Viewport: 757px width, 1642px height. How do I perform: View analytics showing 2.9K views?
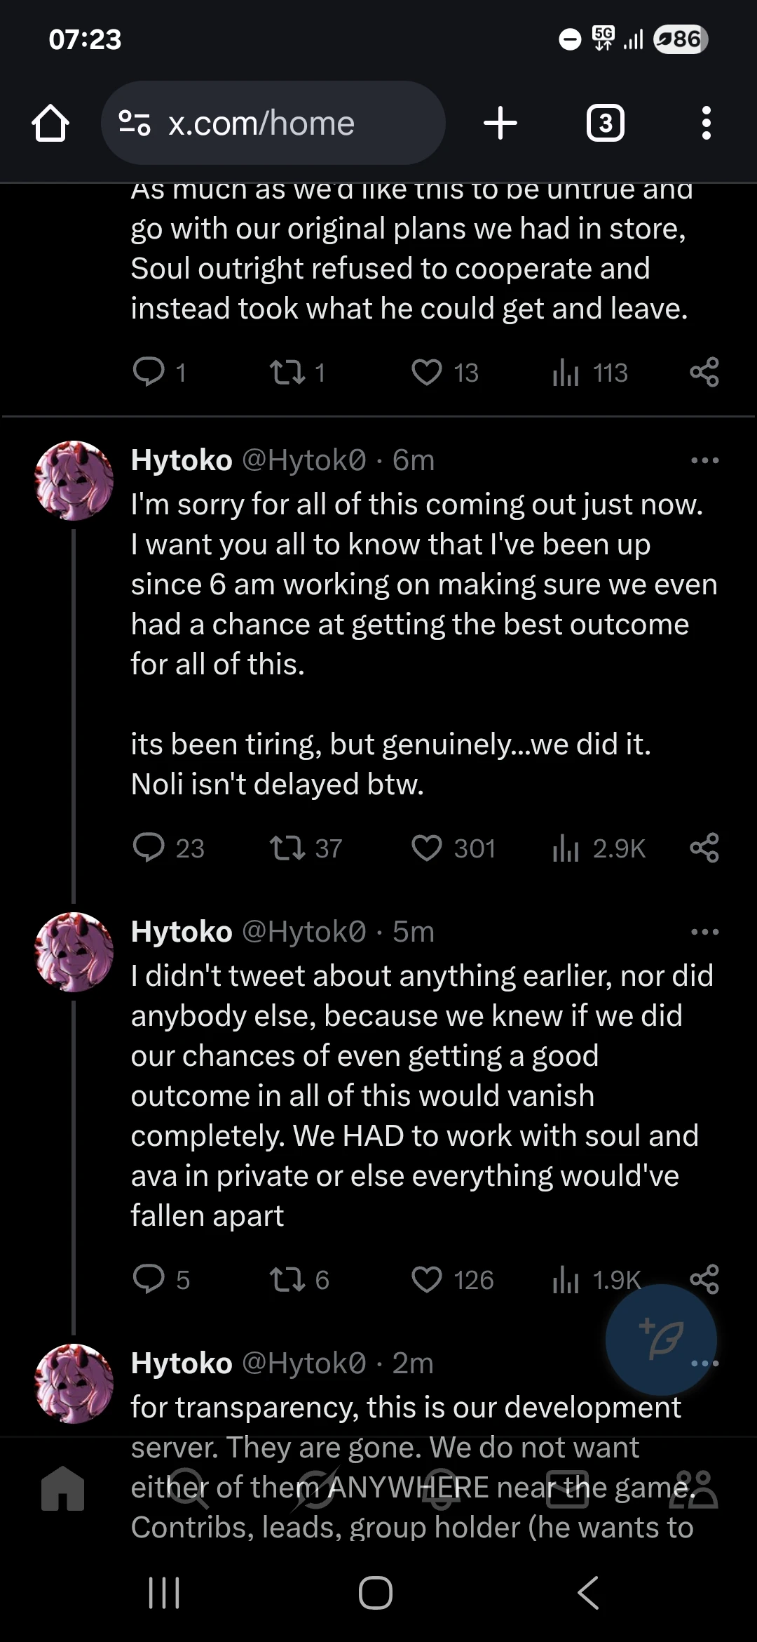(564, 848)
